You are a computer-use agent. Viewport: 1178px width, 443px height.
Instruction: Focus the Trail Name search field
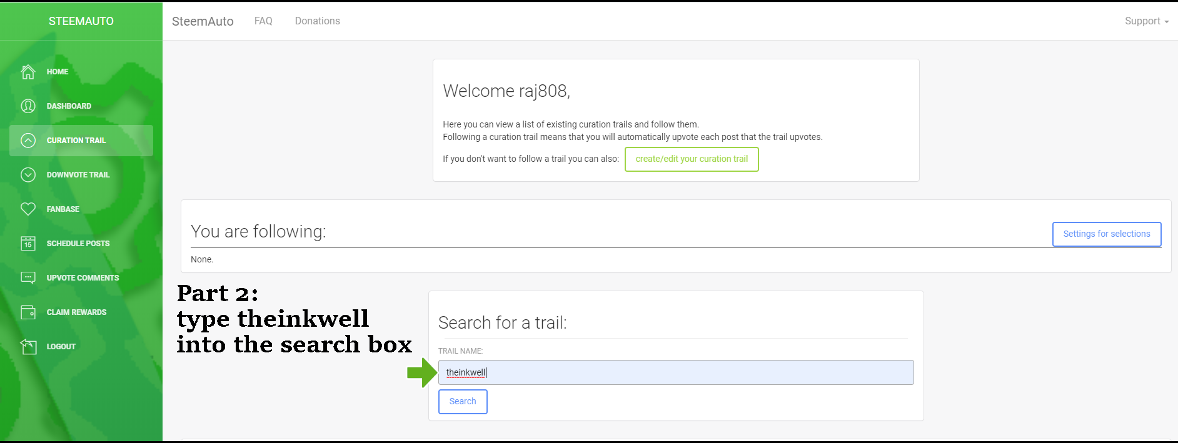(675, 372)
